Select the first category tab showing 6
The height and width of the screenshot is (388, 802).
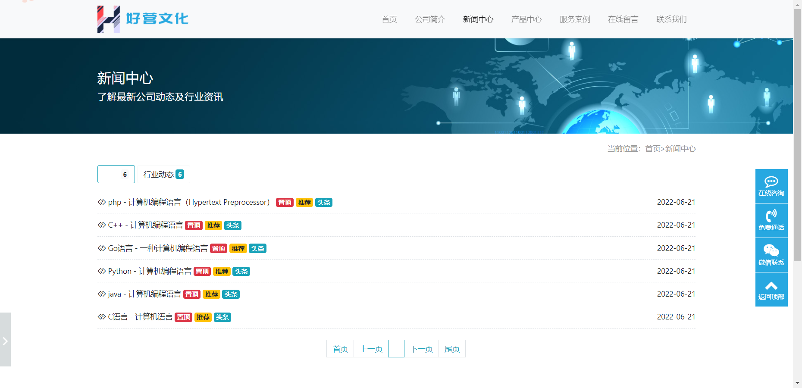point(116,174)
